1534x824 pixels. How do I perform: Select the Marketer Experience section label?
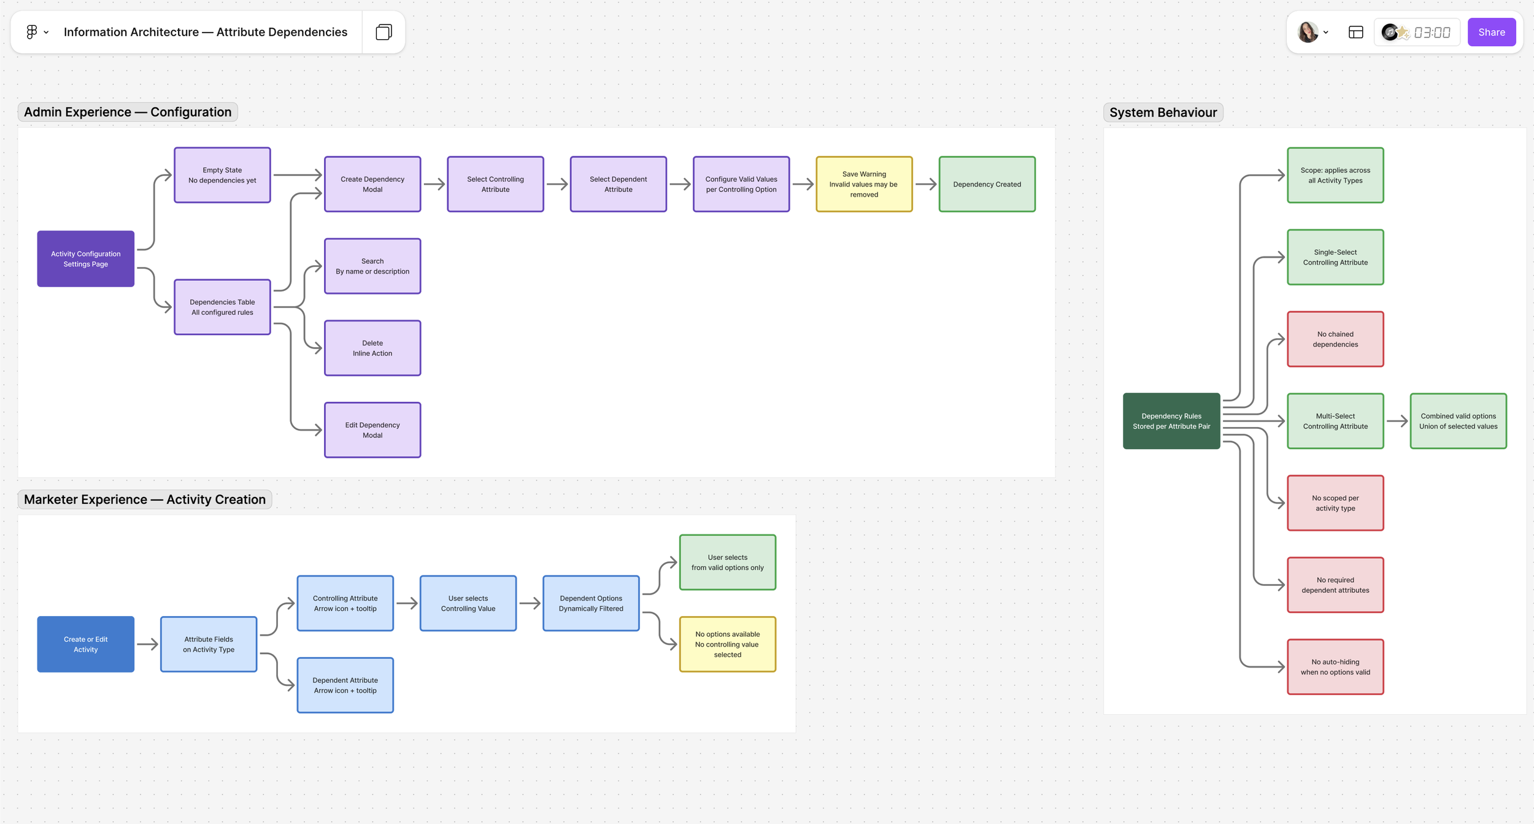145,499
